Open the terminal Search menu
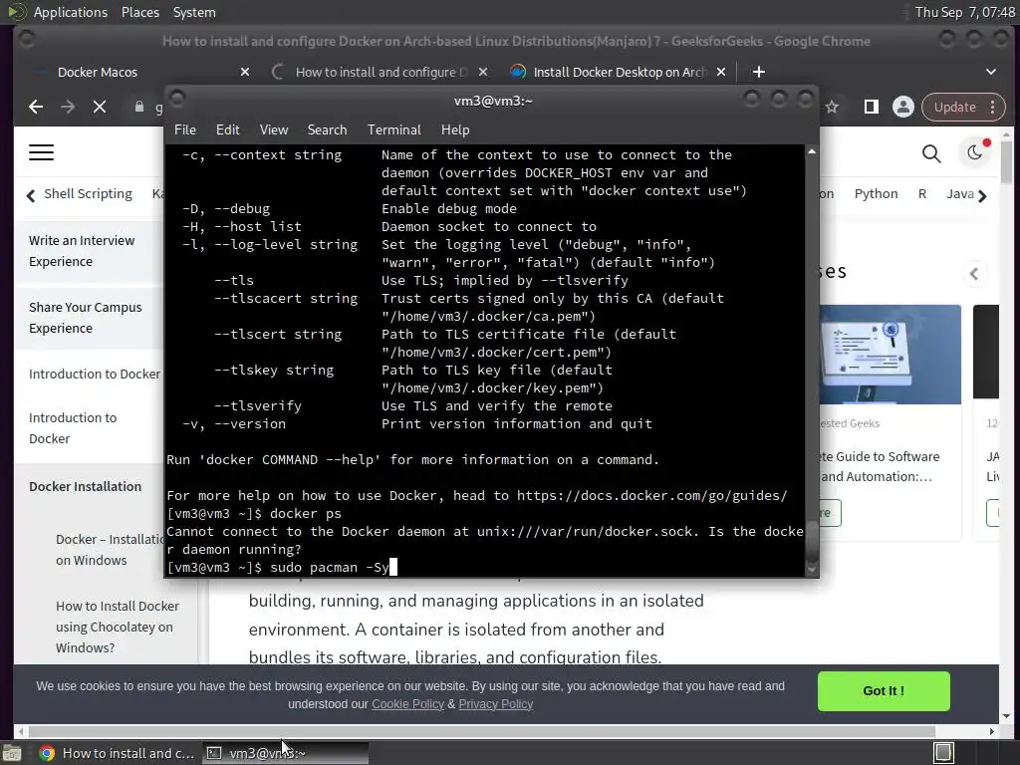The width and height of the screenshot is (1020, 765). point(327,129)
